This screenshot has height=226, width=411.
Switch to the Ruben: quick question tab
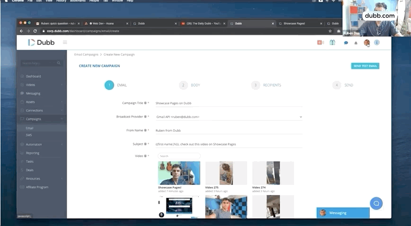click(57, 23)
